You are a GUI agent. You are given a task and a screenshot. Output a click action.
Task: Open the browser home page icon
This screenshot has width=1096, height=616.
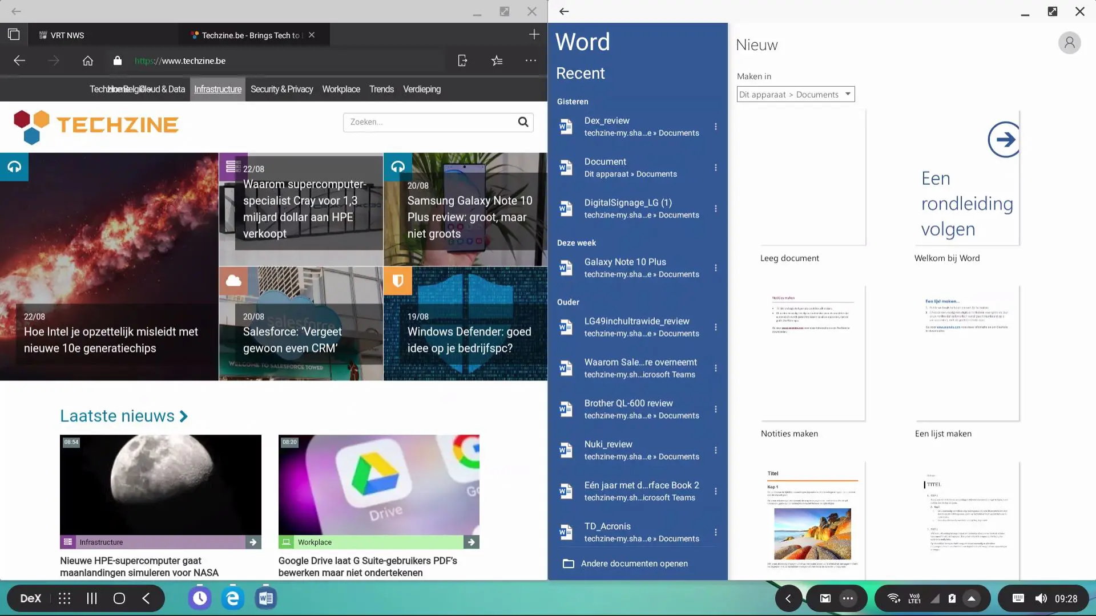88,60
